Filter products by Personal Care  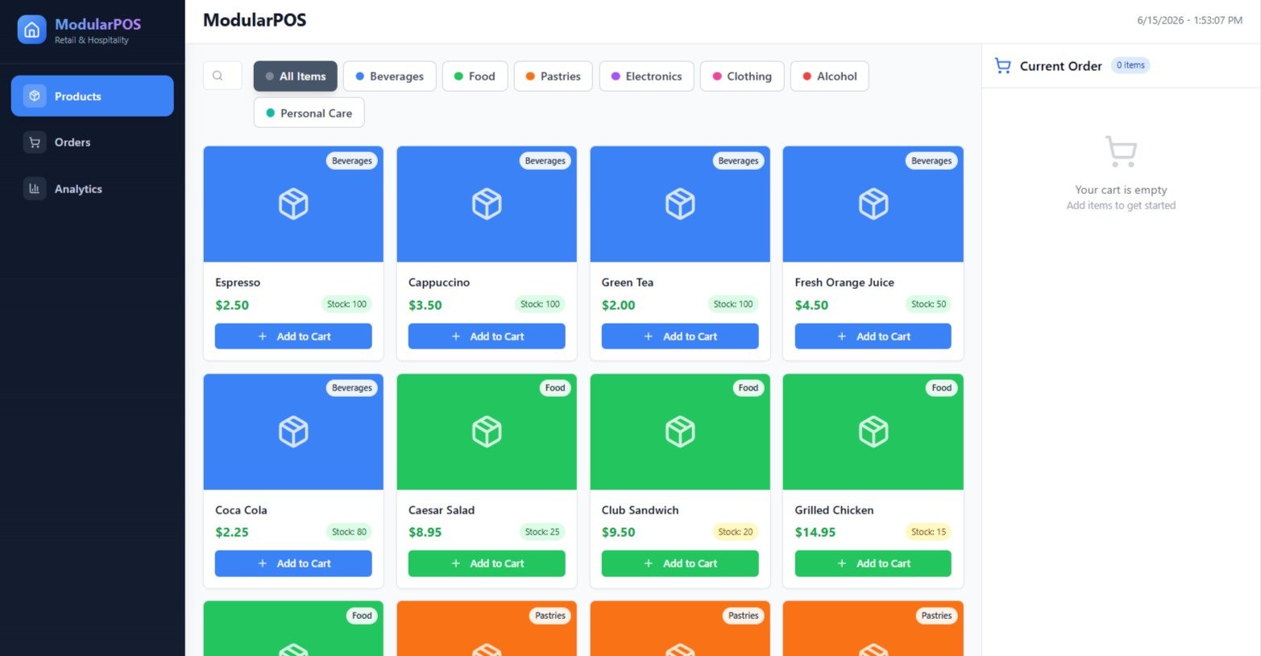[309, 113]
